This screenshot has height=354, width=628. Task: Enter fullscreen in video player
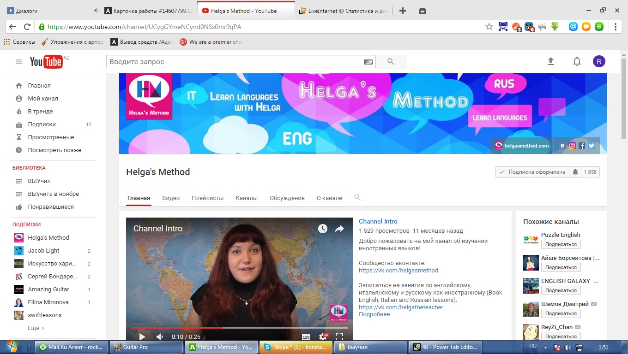coord(339,337)
